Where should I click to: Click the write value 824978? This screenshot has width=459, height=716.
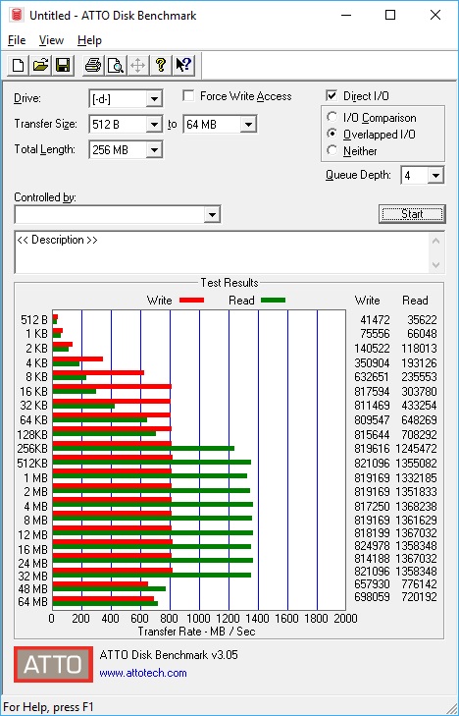click(x=372, y=546)
